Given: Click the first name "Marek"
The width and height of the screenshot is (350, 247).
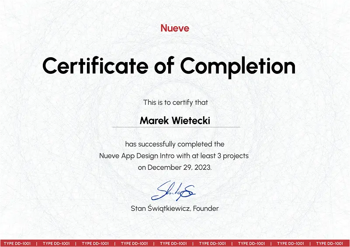Looking at the screenshot, I should point(155,119).
